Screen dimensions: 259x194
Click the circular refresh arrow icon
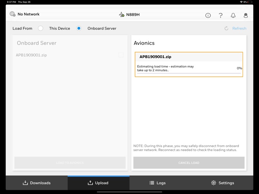pos(226,28)
